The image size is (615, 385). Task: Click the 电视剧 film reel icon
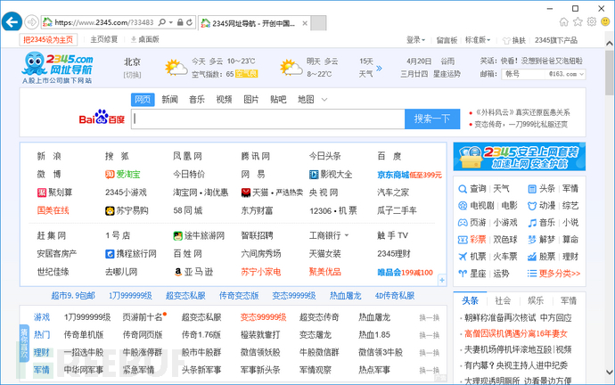[463, 206]
